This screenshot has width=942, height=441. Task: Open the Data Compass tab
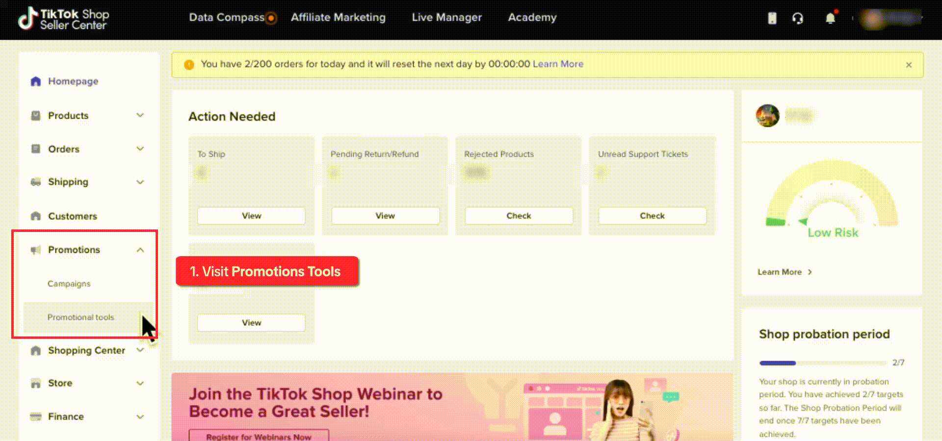(x=227, y=18)
